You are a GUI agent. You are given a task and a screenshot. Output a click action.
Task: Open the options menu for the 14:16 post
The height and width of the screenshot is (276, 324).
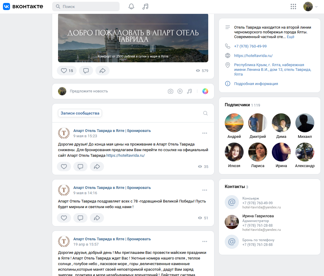[x=205, y=190]
